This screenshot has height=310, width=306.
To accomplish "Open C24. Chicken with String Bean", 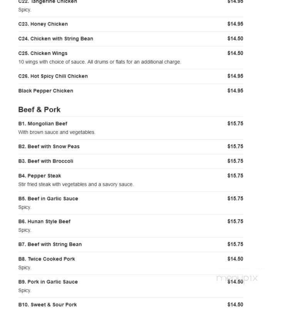I will click(x=130, y=39).
